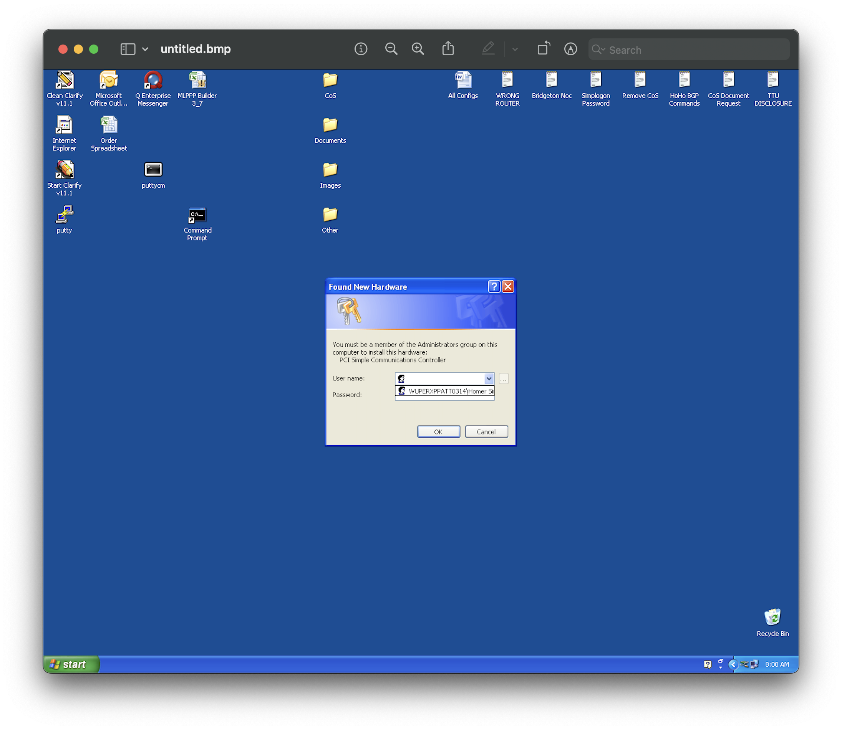Zoom in using the plus magnifier
This screenshot has height=730, width=842.
click(418, 49)
